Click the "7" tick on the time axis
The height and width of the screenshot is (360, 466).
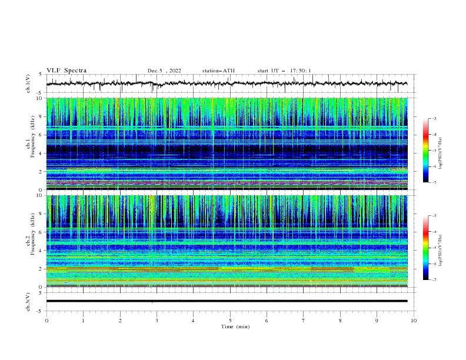click(x=304, y=321)
